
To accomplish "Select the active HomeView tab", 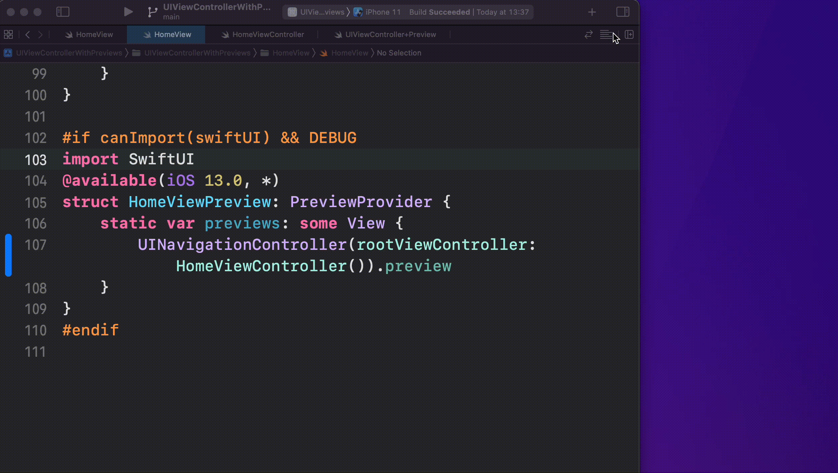I will coord(166,34).
